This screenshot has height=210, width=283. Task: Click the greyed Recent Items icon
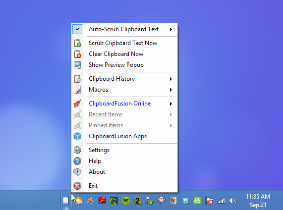[77, 114]
